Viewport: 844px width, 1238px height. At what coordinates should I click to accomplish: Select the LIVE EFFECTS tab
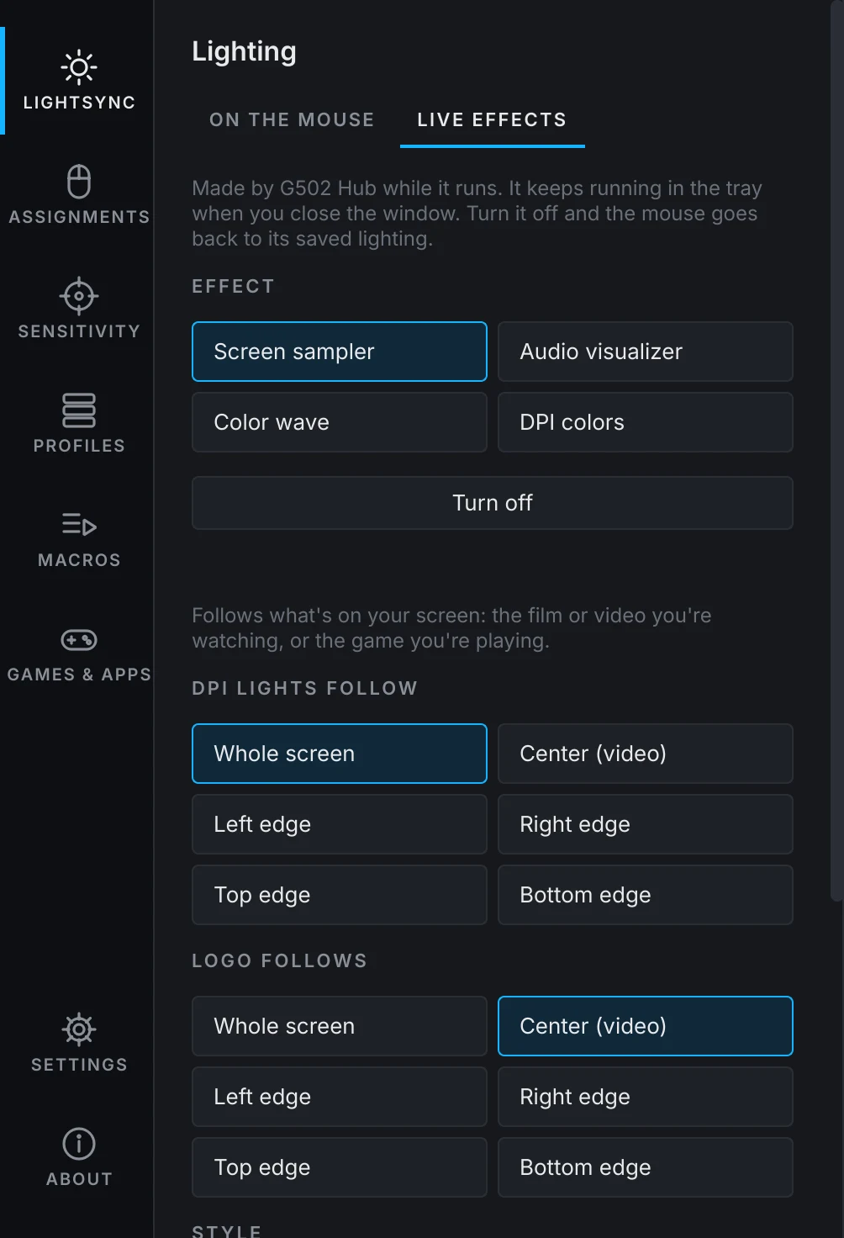click(x=493, y=120)
